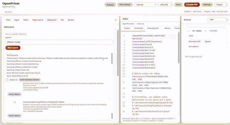
Task: Click the "Searching: diffusion probabilistic models" log line
Action: [x=22, y=67]
